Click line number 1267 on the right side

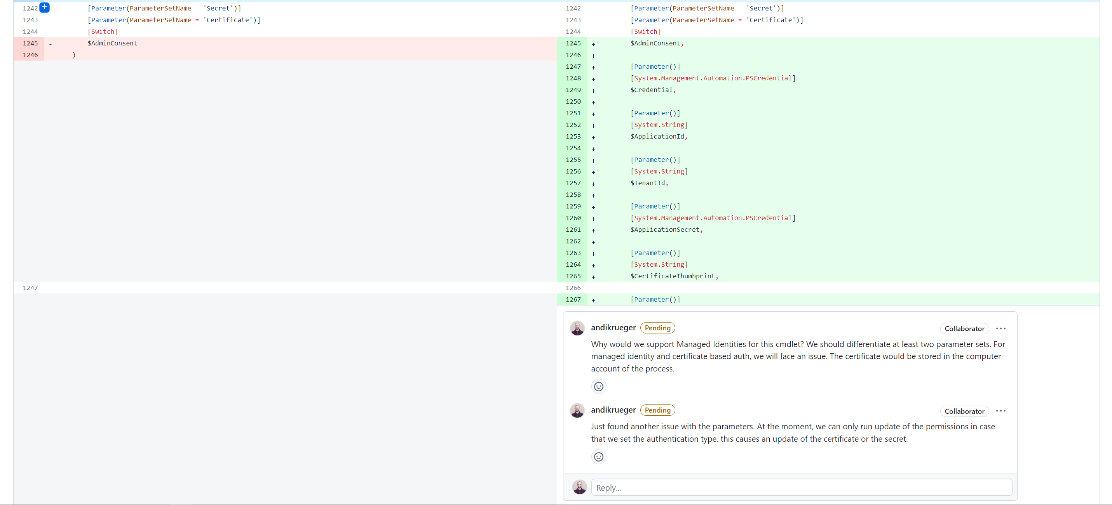pyautogui.click(x=573, y=300)
